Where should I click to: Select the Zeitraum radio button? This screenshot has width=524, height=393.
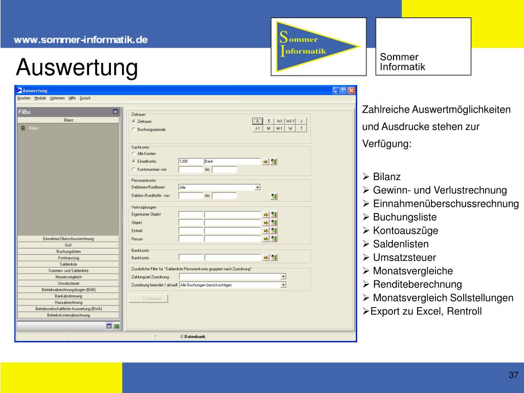(x=134, y=121)
